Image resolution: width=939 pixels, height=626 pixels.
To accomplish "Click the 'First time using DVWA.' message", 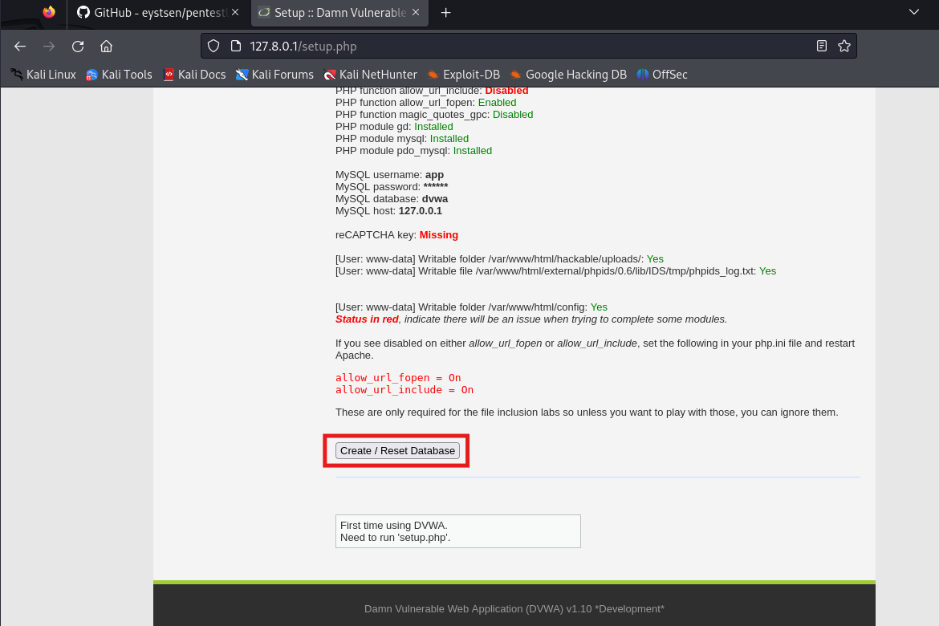I will [x=393, y=526].
